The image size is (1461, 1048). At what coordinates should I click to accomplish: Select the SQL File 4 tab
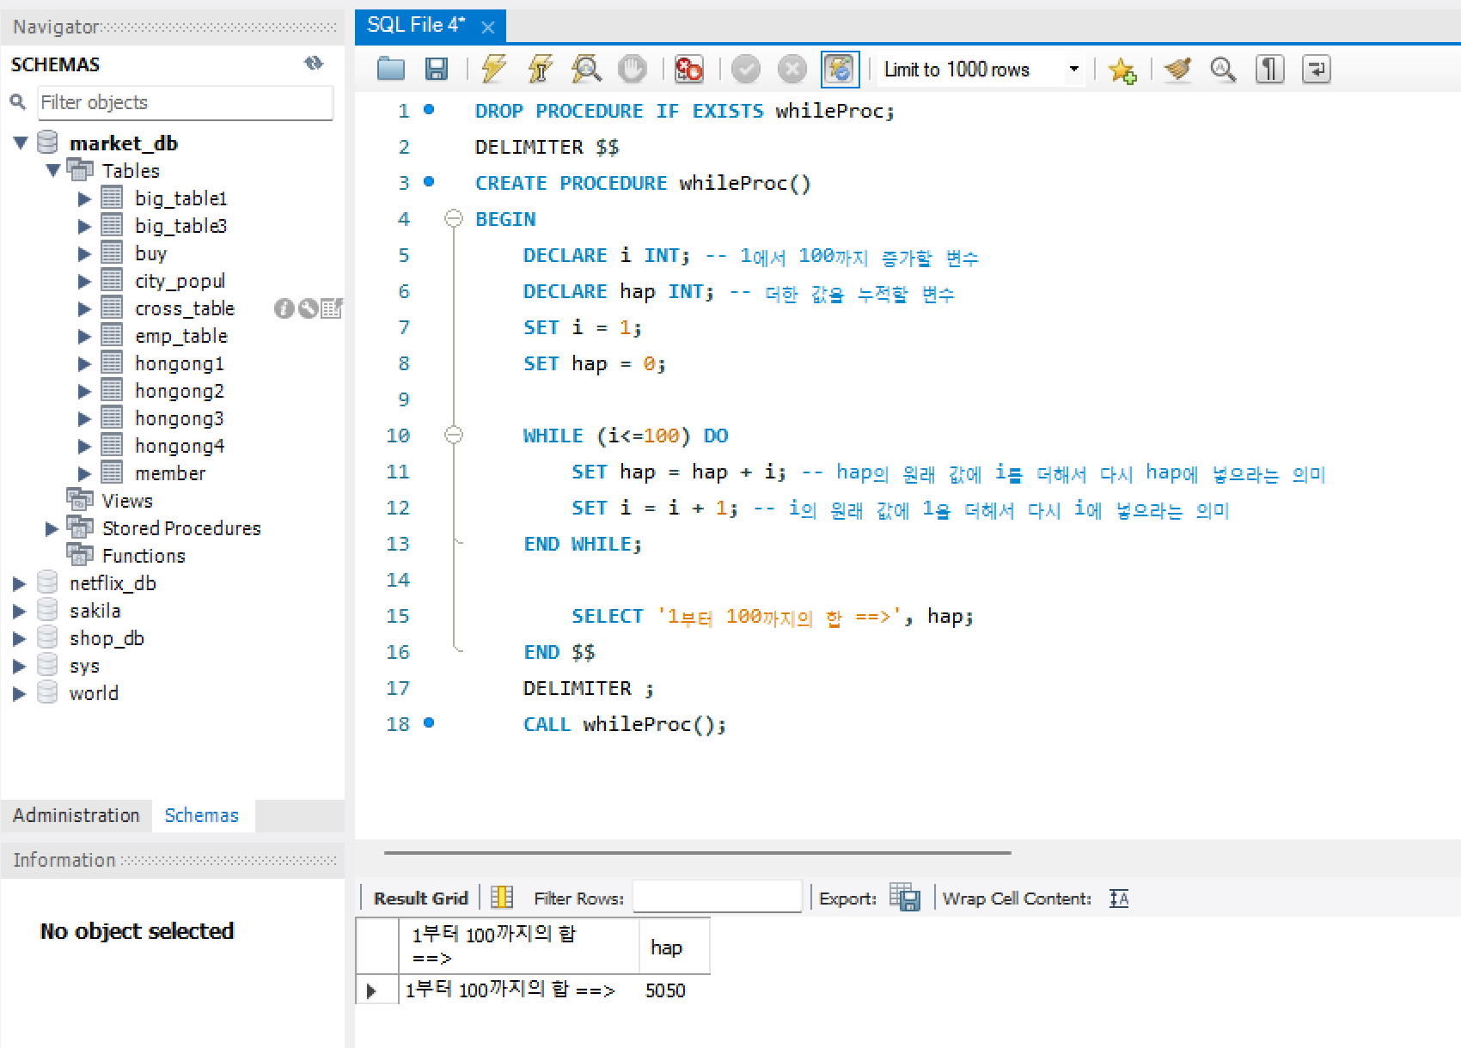coord(416,26)
